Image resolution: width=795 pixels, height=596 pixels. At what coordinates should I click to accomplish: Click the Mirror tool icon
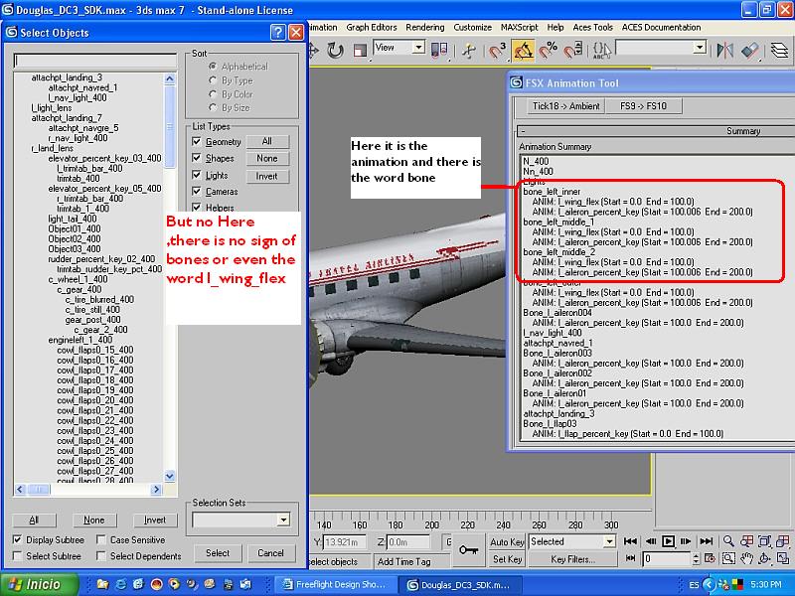pyautogui.click(x=726, y=49)
